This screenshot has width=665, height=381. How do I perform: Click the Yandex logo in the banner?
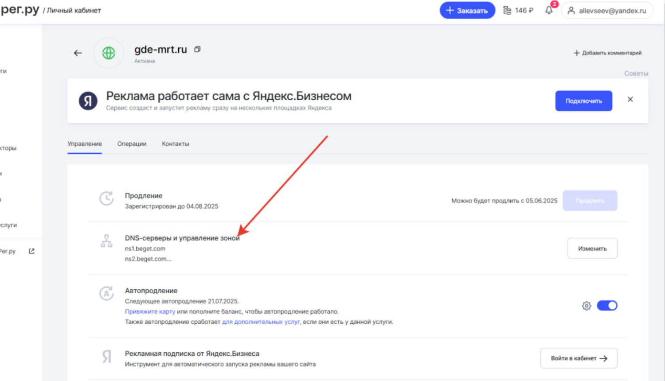pyautogui.click(x=88, y=101)
